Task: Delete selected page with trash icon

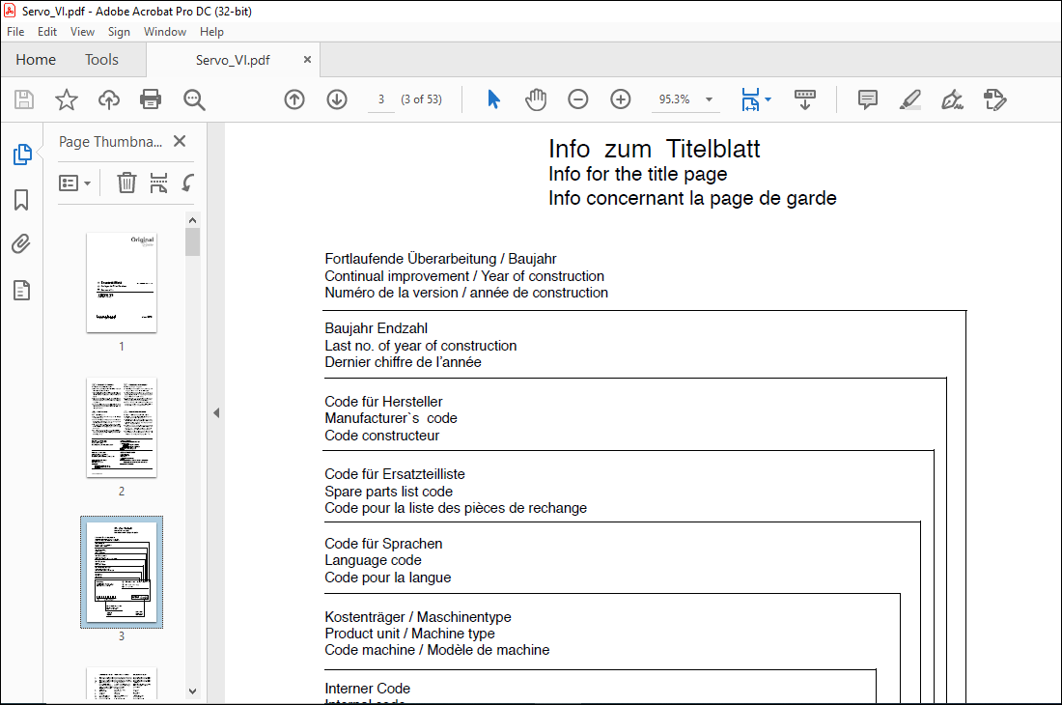Action: 126,183
